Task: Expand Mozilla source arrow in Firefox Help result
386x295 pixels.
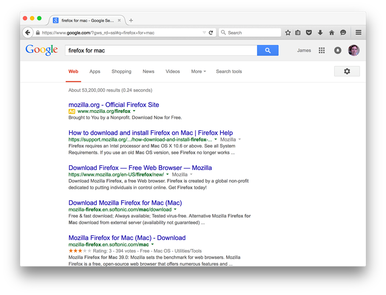Action: (x=240, y=139)
